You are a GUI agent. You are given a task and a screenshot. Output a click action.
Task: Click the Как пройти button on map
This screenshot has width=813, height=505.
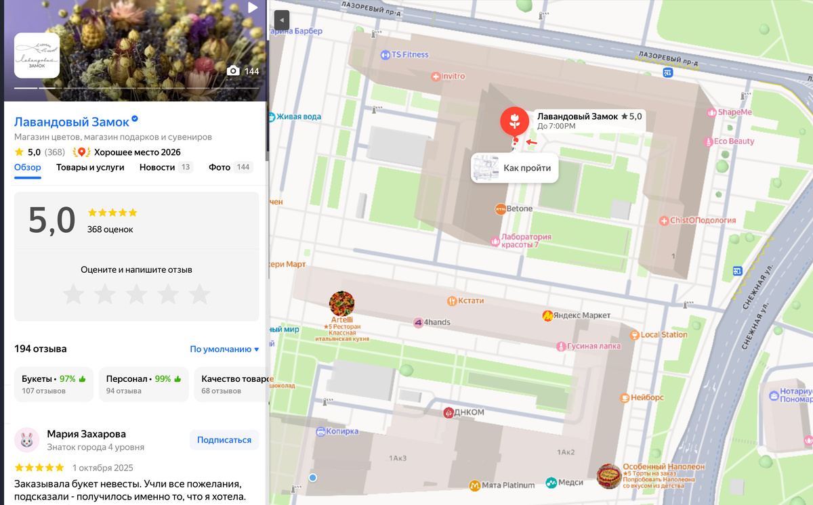pyautogui.click(x=515, y=168)
